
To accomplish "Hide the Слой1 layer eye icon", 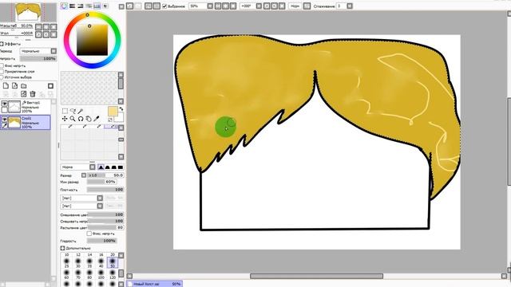I will [4, 120].
